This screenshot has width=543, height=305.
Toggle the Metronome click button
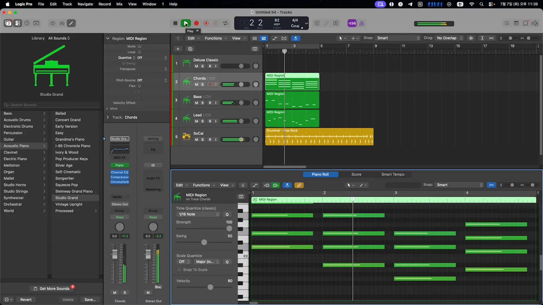coord(362,23)
